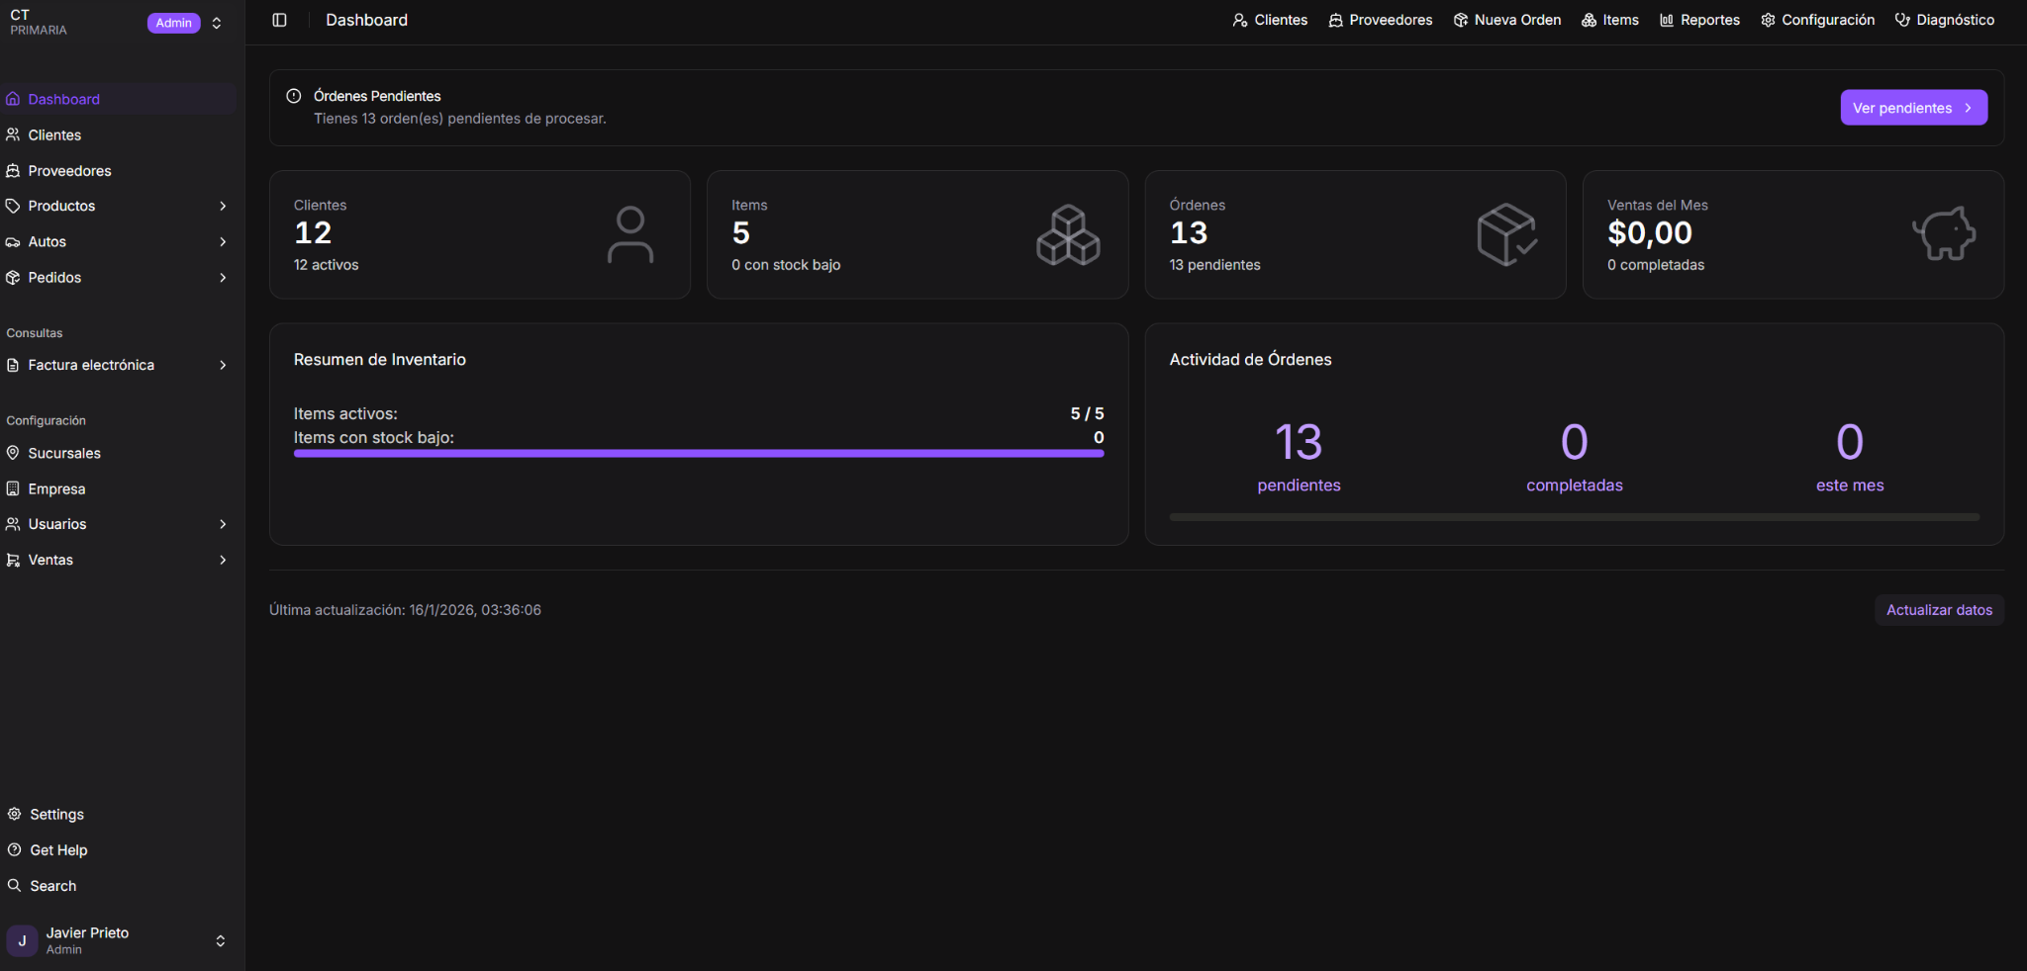Click the stacked boxes icon in Items card
The height and width of the screenshot is (971, 2027).
1067,234
